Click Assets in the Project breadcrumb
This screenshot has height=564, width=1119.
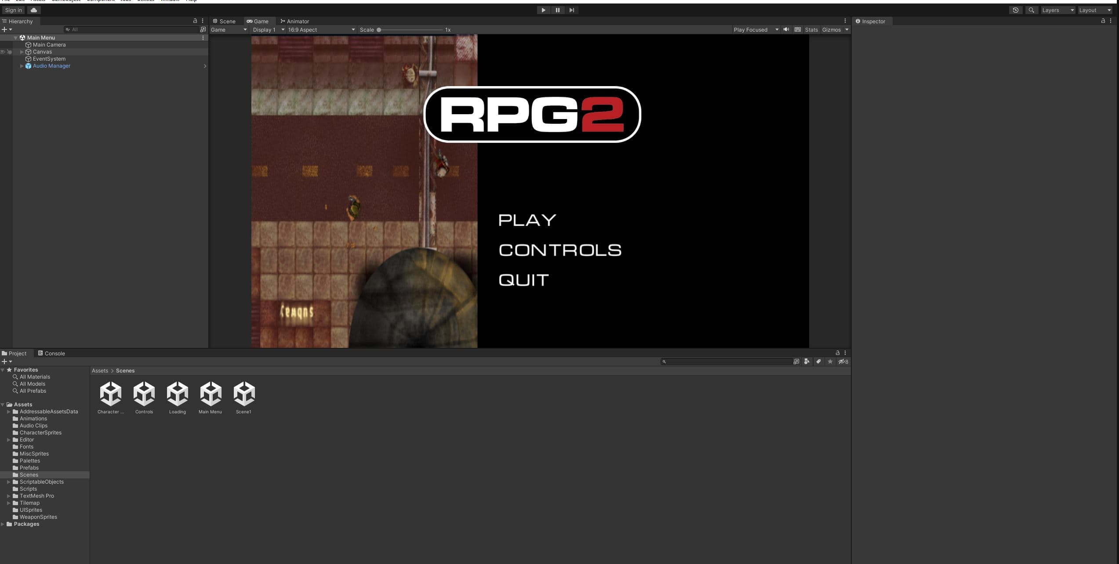(x=100, y=371)
